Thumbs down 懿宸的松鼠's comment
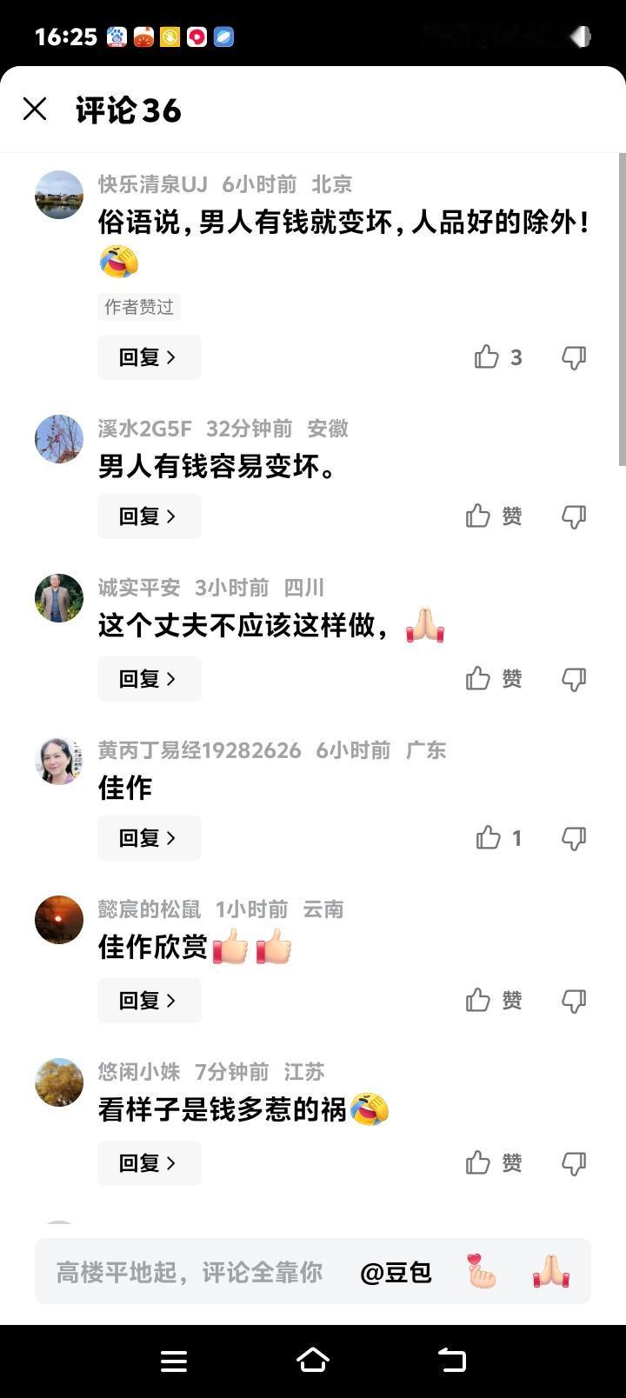626x1398 pixels. [x=574, y=1001]
